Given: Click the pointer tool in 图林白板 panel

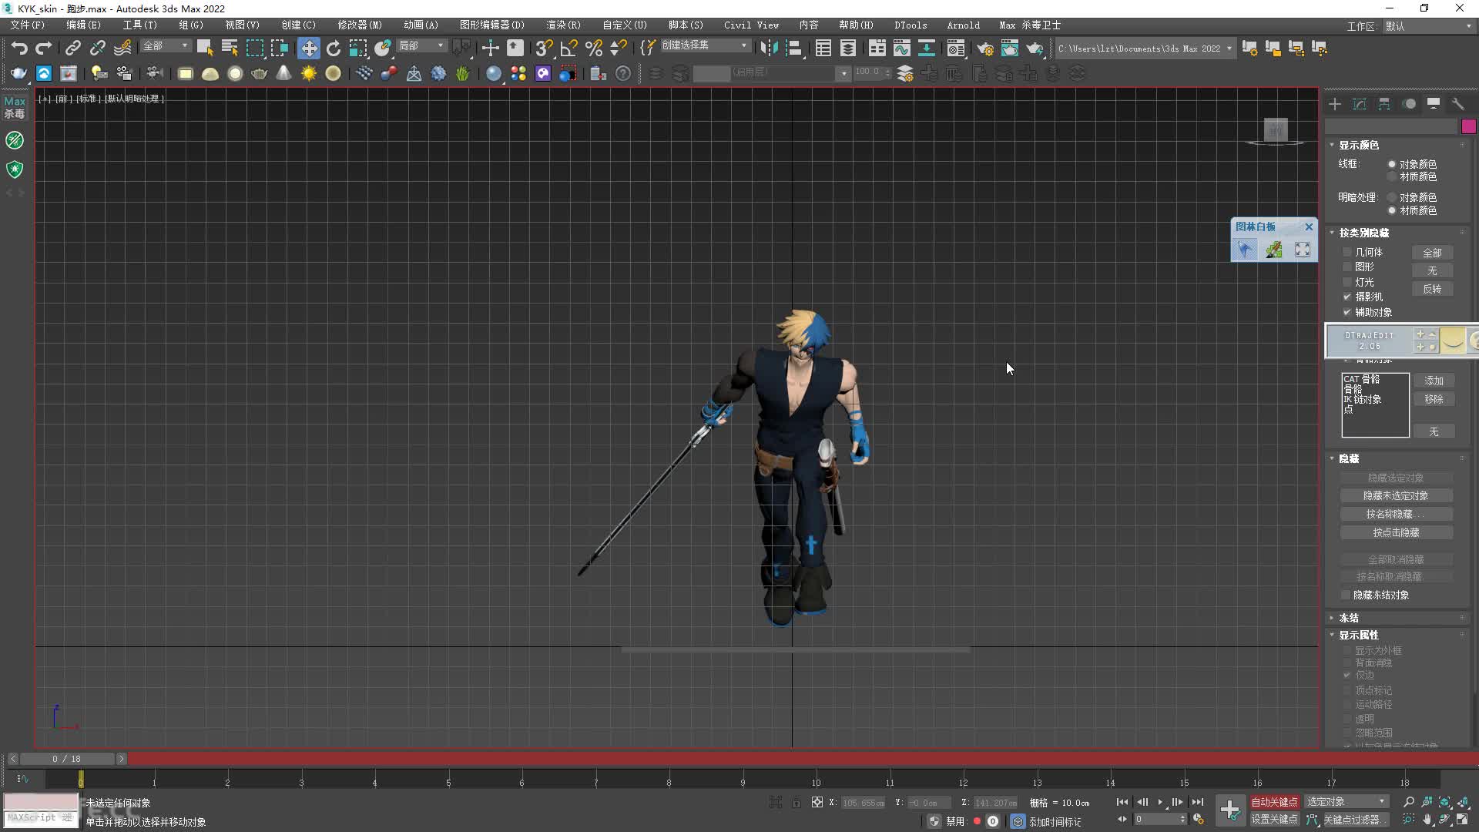Looking at the screenshot, I should [x=1244, y=249].
